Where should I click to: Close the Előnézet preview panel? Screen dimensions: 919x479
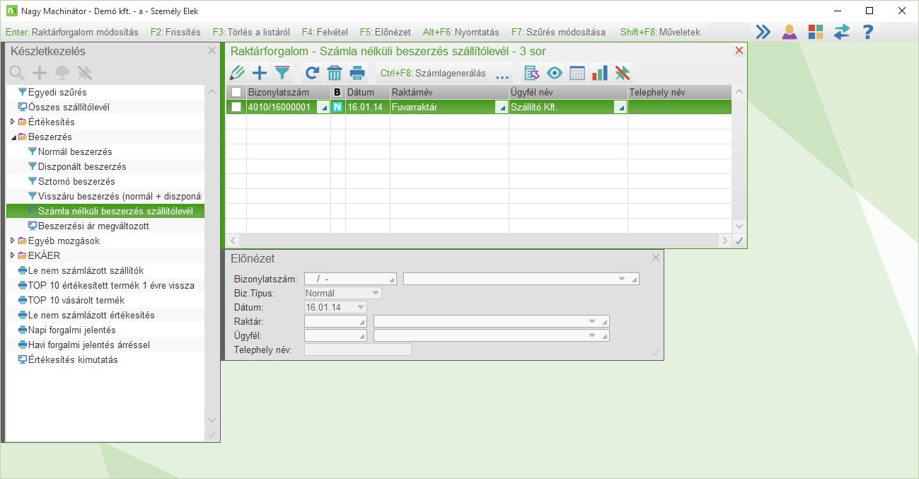[656, 258]
